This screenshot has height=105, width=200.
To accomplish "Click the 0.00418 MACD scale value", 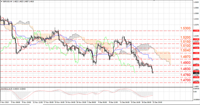I will point(196,88).
